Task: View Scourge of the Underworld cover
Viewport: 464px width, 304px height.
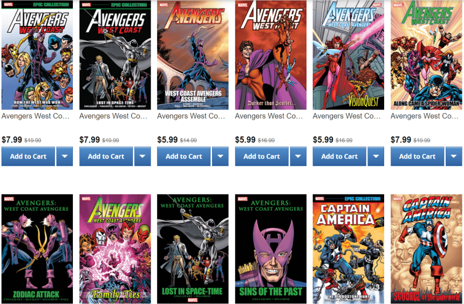Action: [x=426, y=248]
